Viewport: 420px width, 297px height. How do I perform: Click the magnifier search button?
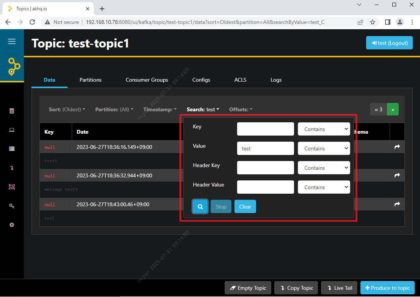pos(200,207)
